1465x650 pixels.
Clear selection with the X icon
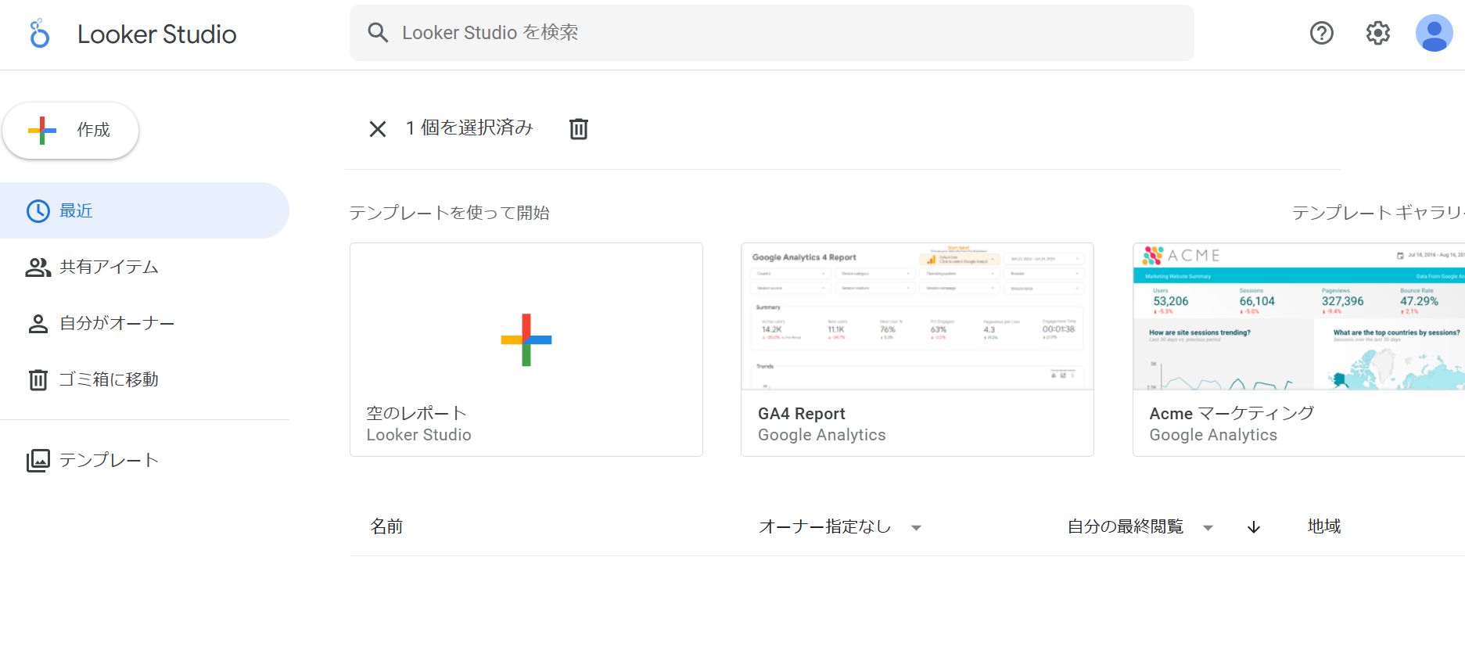378,129
